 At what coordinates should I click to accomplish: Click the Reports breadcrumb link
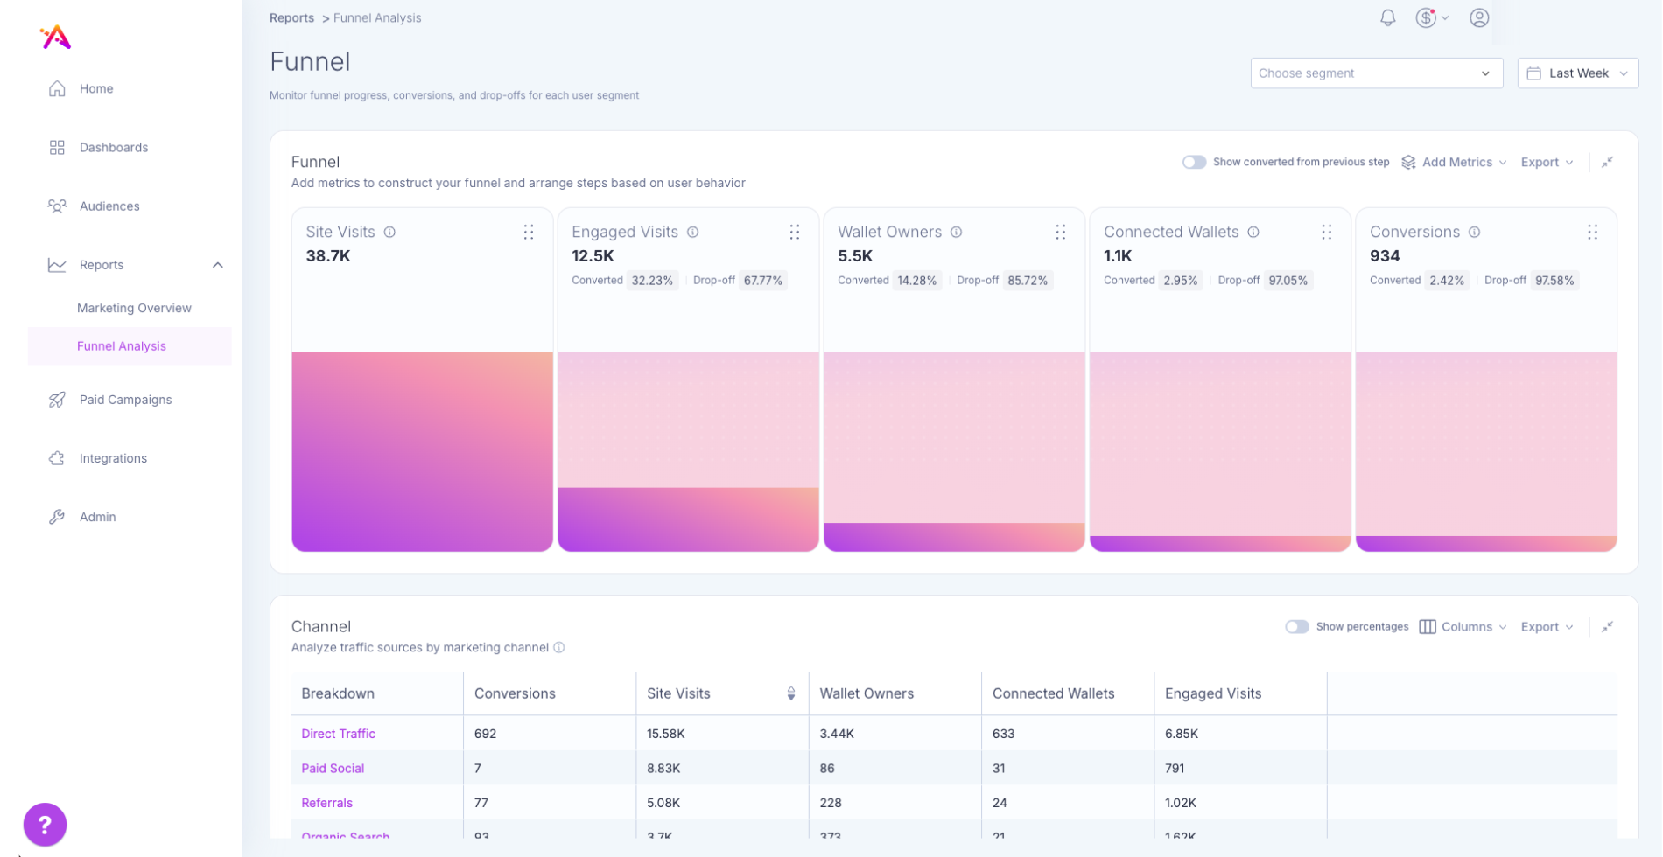[291, 18]
